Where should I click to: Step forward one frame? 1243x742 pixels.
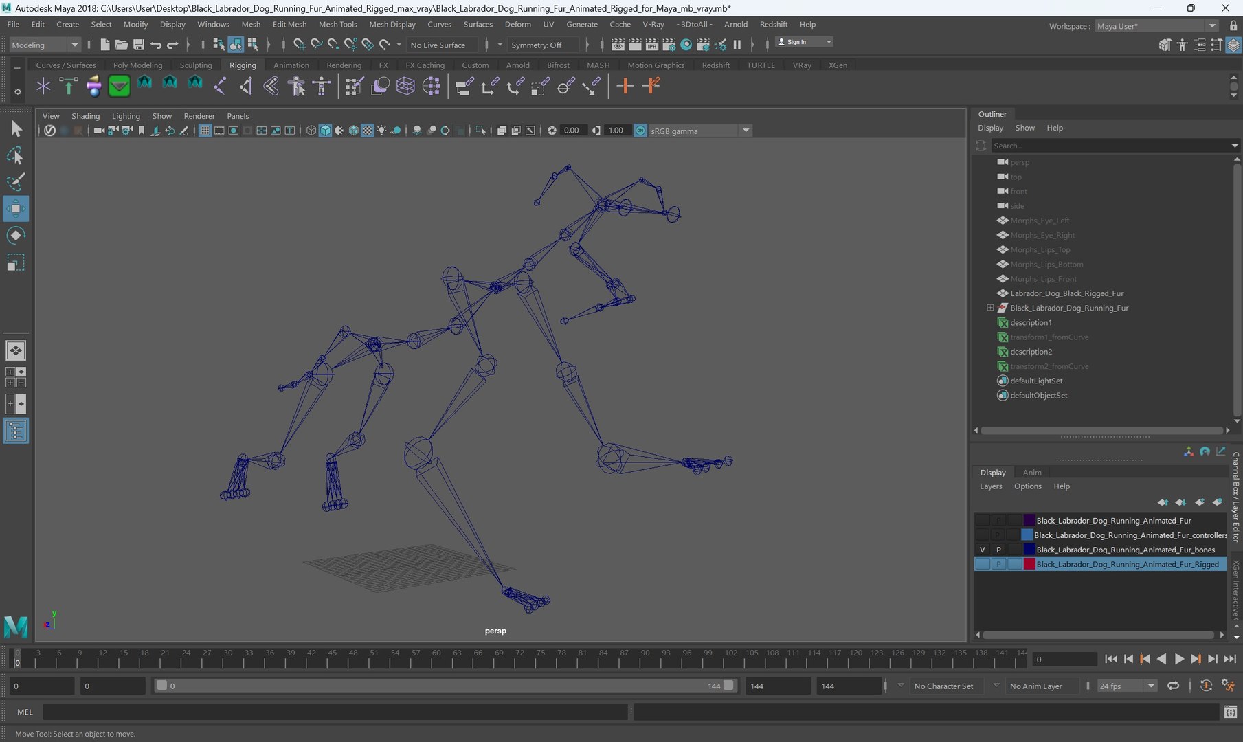[1213, 659]
